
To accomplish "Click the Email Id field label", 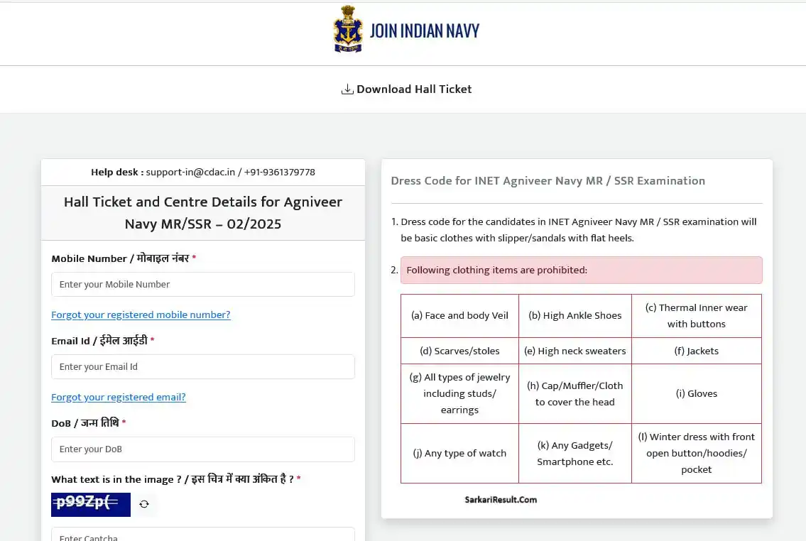I will 103,341.
